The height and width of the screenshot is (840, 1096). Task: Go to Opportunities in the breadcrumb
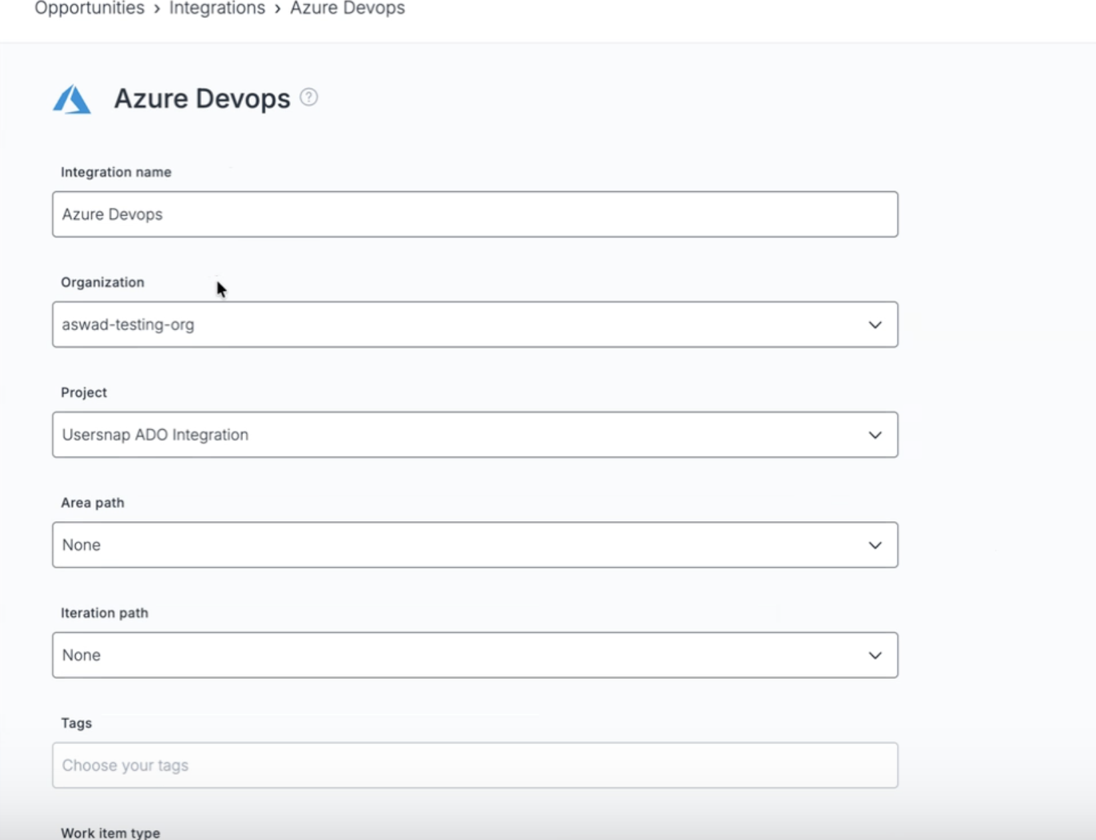[89, 8]
